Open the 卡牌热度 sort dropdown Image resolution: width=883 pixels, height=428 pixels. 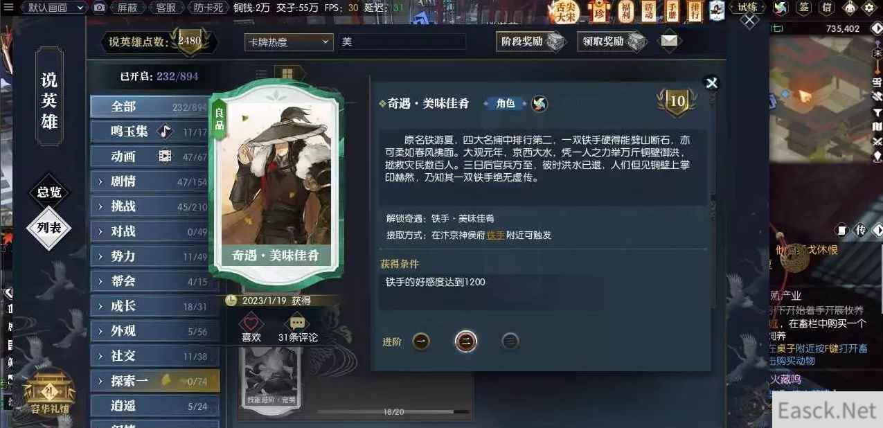pyautogui.click(x=289, y=42)
